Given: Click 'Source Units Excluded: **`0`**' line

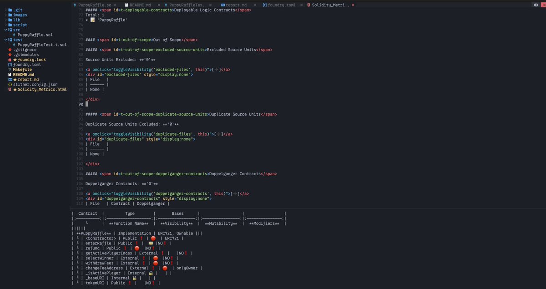Looking at the screenshot, I should coord(121,60).
